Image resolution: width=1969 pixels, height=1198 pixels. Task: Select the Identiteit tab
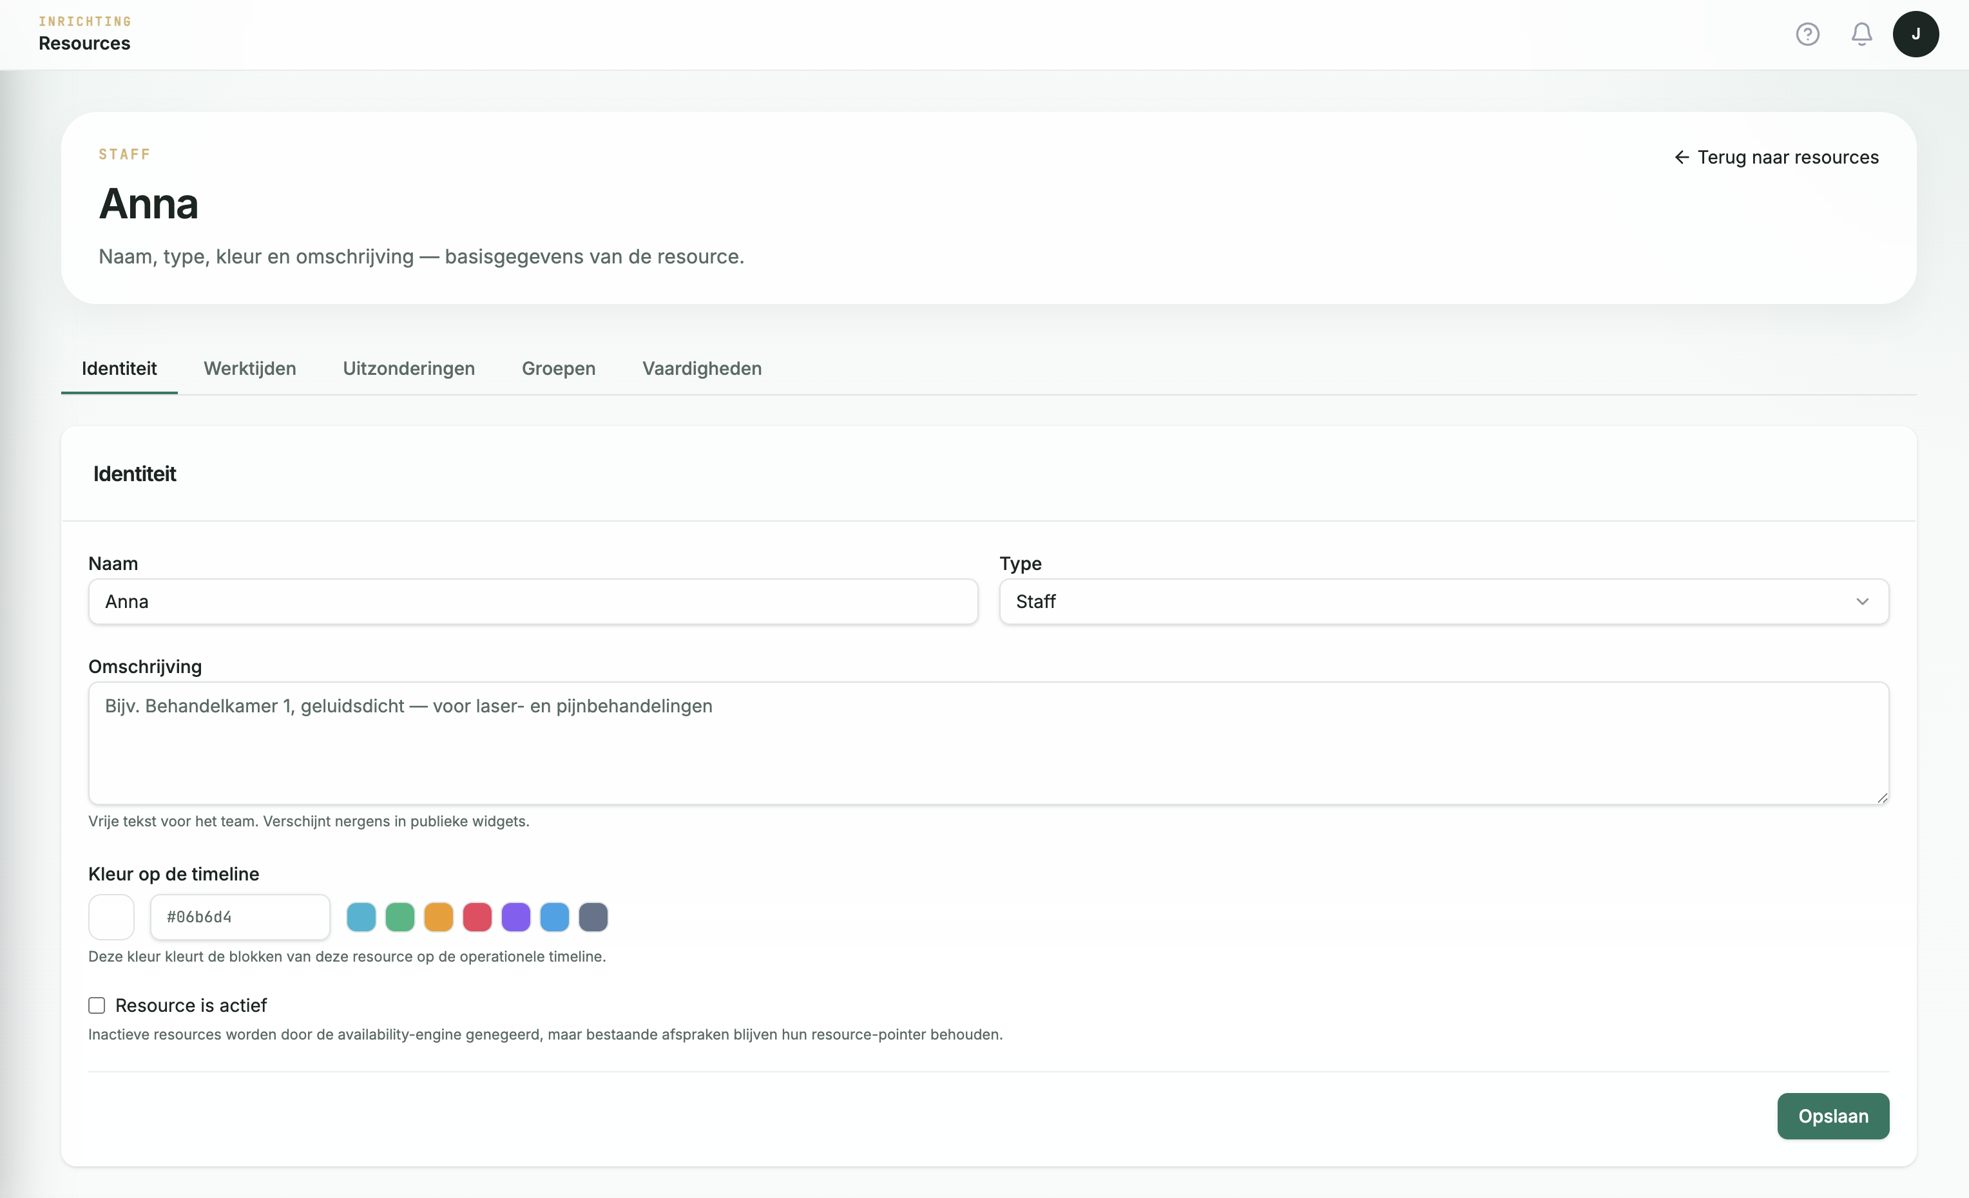(119, 368)
